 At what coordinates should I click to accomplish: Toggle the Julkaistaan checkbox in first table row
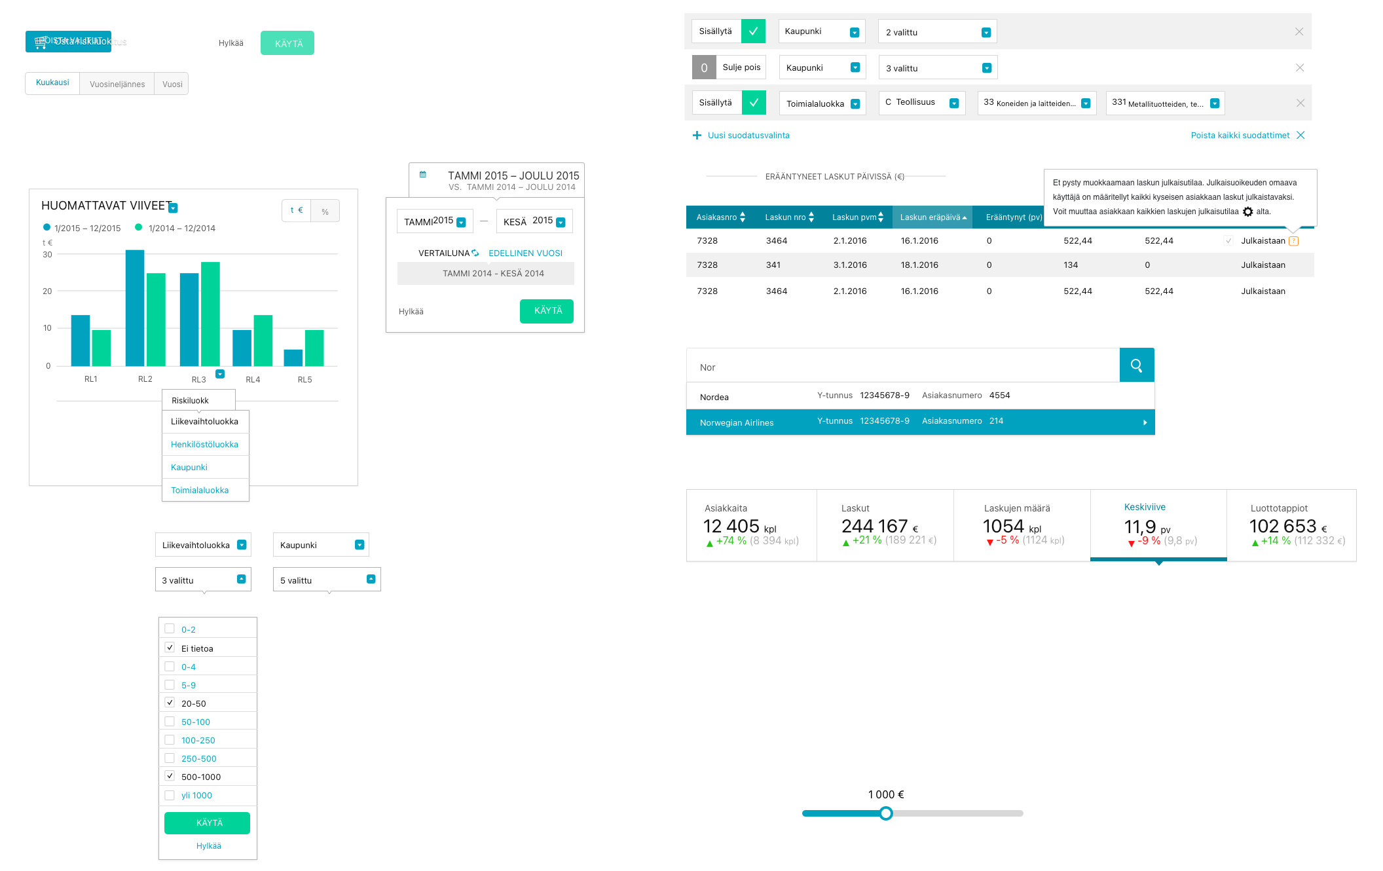tap(1229, 241)
